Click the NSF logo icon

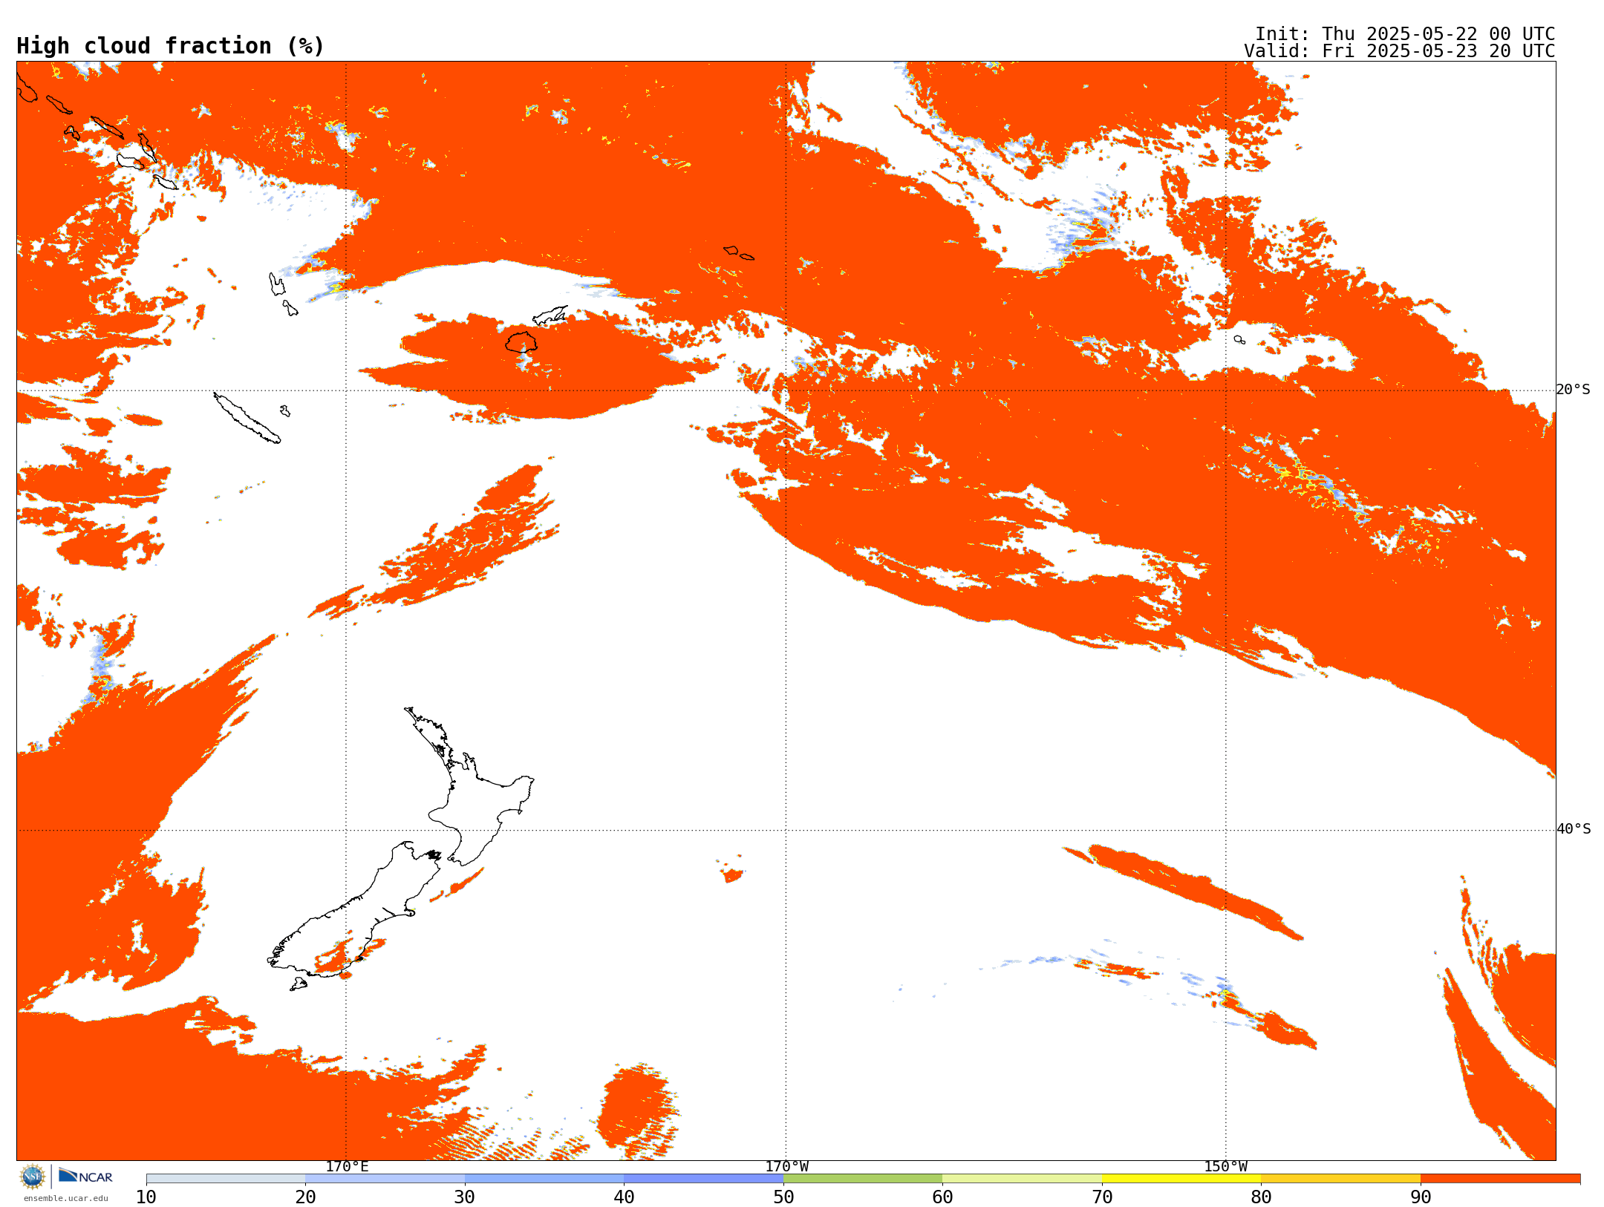(x=33, y=1176)
